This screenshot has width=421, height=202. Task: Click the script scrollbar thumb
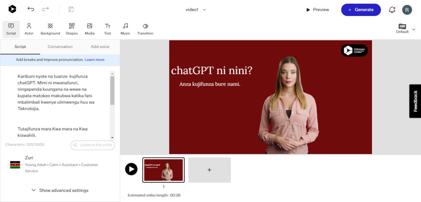tap(112, 91)
